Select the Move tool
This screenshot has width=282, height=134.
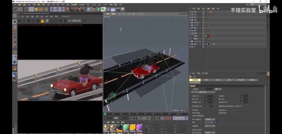(x=31, y=9)
